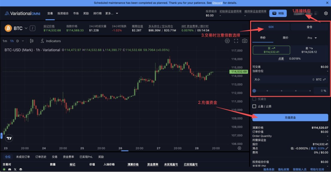Go to the 交易 trade nav tab
The image size is (331, 172).
[x=50, y=13]
